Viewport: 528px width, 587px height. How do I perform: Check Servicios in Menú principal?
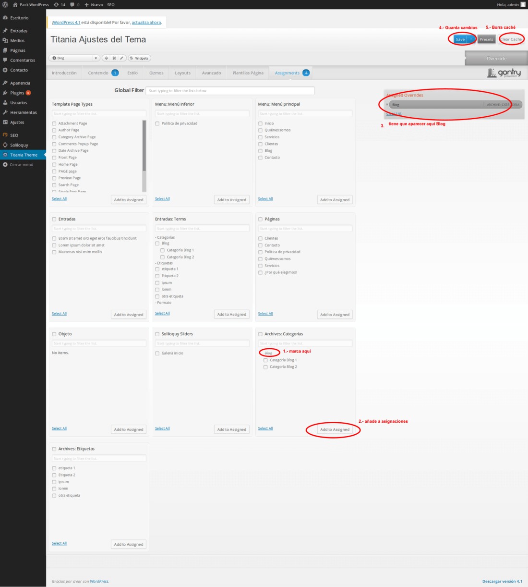261,137
